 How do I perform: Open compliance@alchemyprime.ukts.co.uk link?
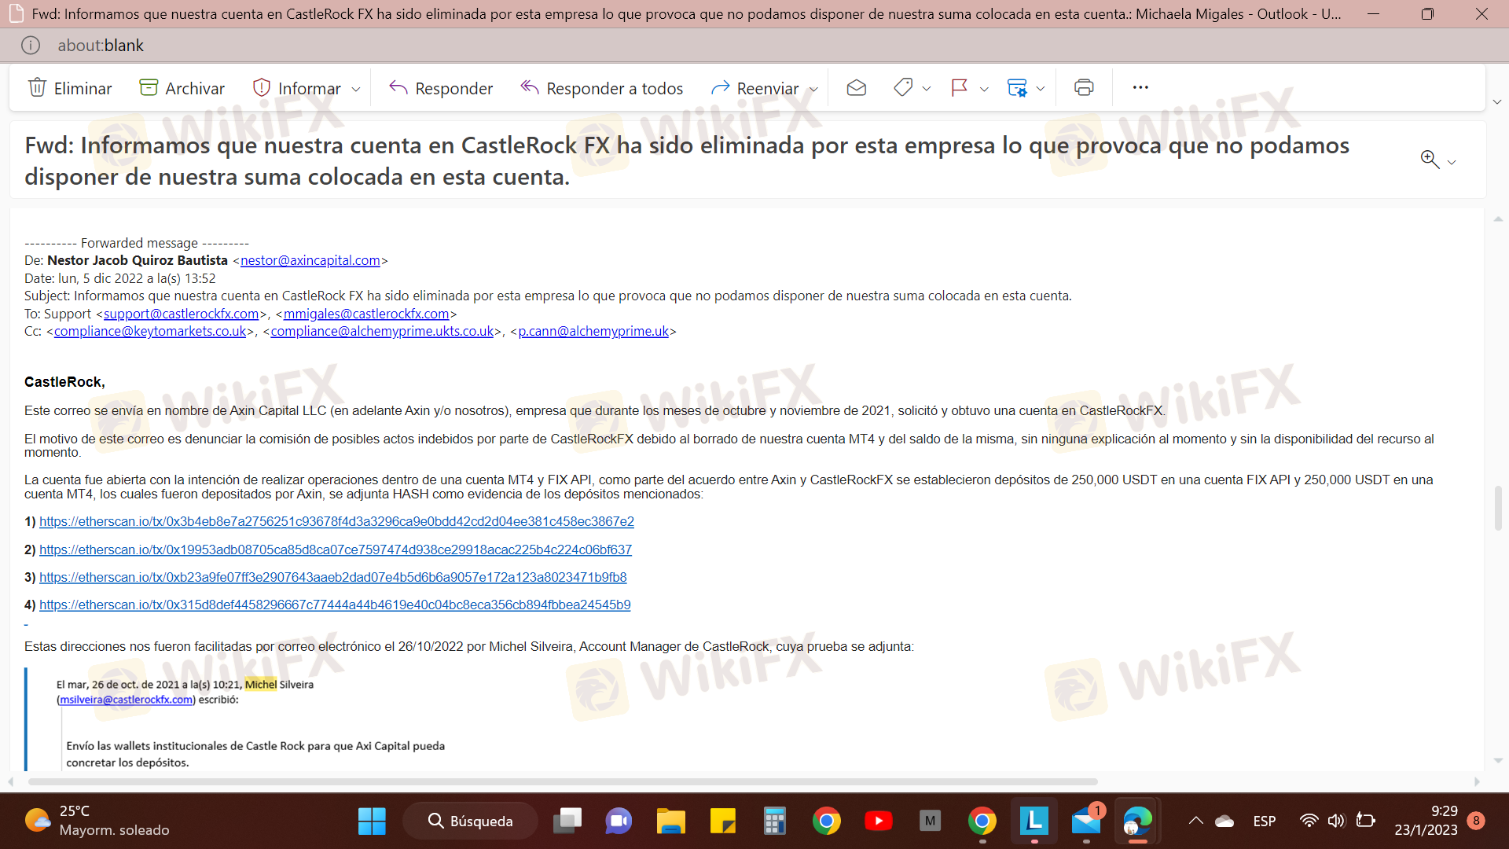tap(382, 331)
